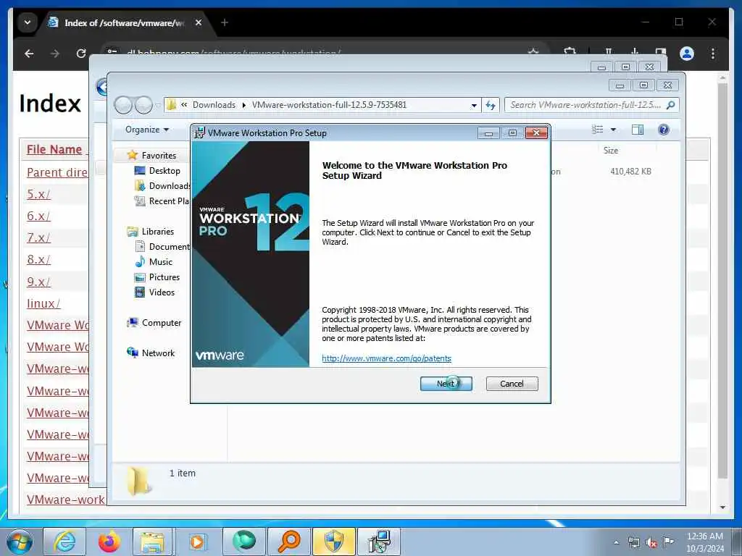Sort by Size column header

click(x=610, y=151)
